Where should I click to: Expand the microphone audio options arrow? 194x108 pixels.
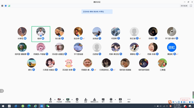pos(55,99)
